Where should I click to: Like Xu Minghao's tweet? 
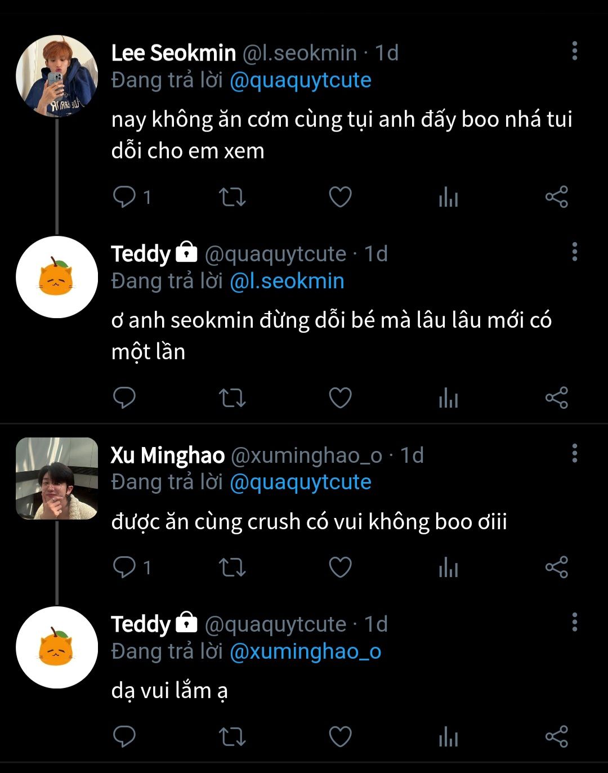(x=340, y=567)
